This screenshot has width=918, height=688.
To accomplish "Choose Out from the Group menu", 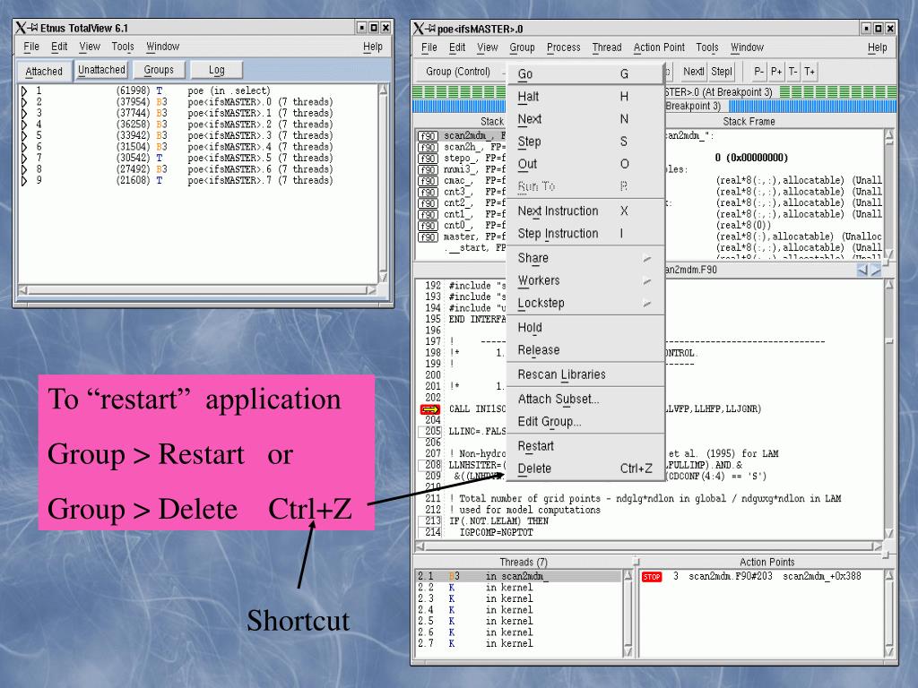I will click(585, 164).
